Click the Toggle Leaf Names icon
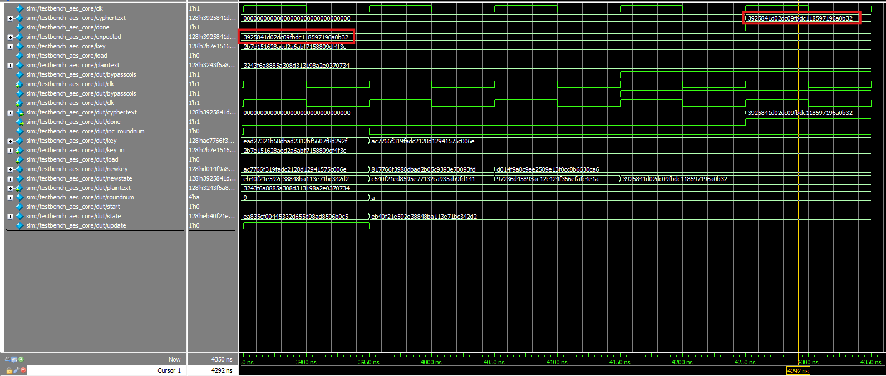The width and height of the screenshot is (886, 376). click(x=8, y=359)
